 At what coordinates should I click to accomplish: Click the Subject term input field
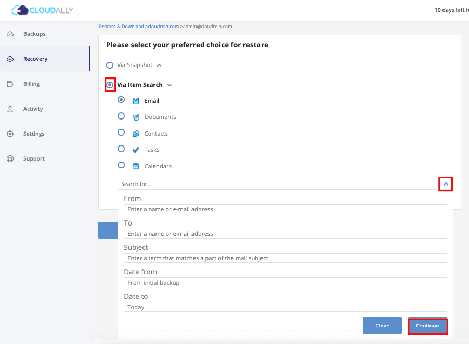coord(285,258)
